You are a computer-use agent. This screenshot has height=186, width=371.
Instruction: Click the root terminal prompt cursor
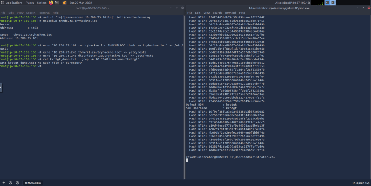[x=44, y=66]
